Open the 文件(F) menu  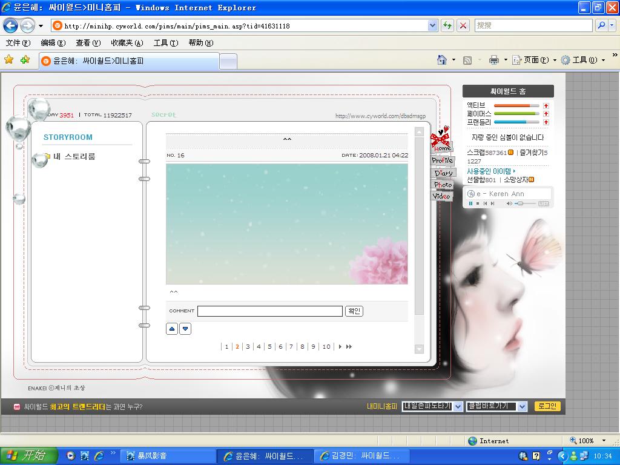pyautogui.click(x=18, y=43)
